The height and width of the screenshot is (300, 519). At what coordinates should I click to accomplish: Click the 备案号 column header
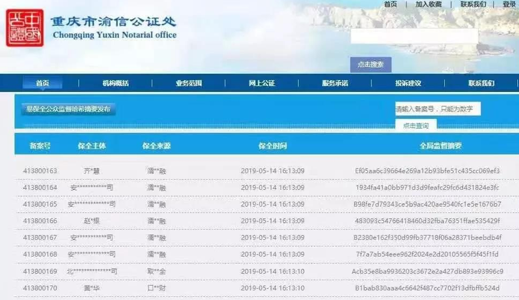tap(40, 146)
